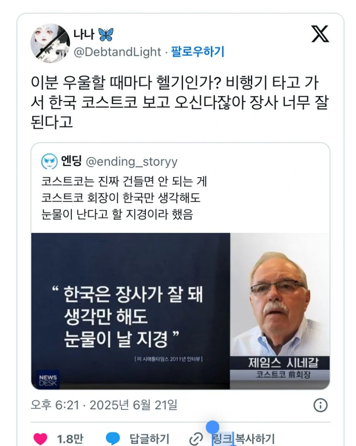
Task: Open 나나's profile avatar
Action: (x=50, y=43)
